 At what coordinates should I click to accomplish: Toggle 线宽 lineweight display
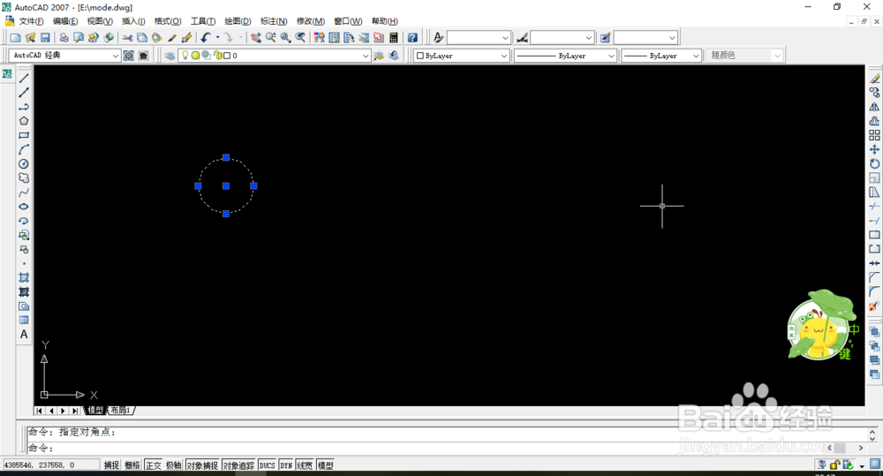305,465
